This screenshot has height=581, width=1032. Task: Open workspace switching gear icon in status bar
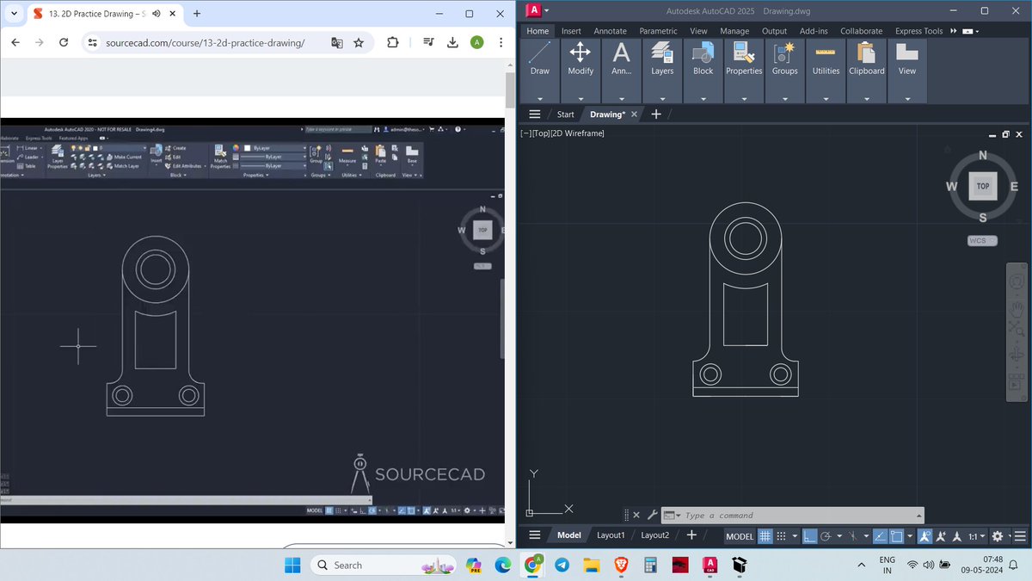coord(997,536)
